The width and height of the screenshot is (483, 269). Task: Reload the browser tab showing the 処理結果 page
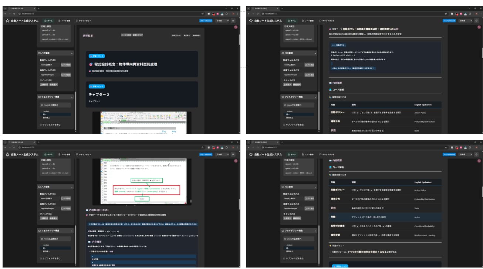[14, 13]
